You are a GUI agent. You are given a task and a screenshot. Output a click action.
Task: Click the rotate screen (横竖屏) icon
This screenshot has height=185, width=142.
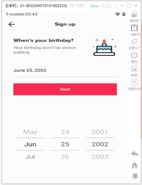click(x=134, y=14)
